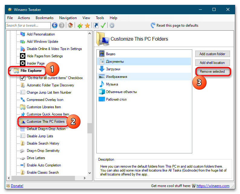Open the Bookmarks menu
This screenshot has height=194, width=240.
[x=44, y=18]
